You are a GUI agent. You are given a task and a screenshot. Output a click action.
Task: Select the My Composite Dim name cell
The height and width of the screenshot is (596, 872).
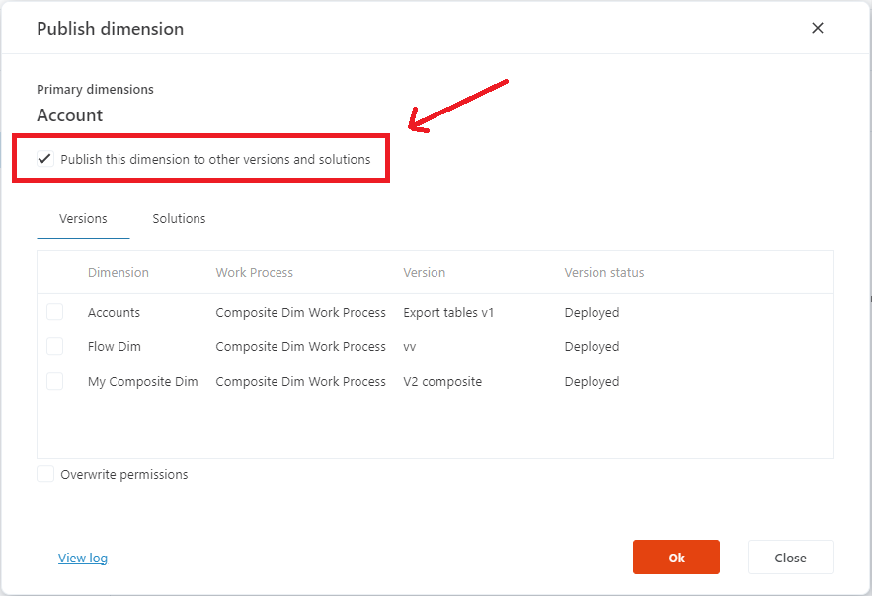click(142, 381)
